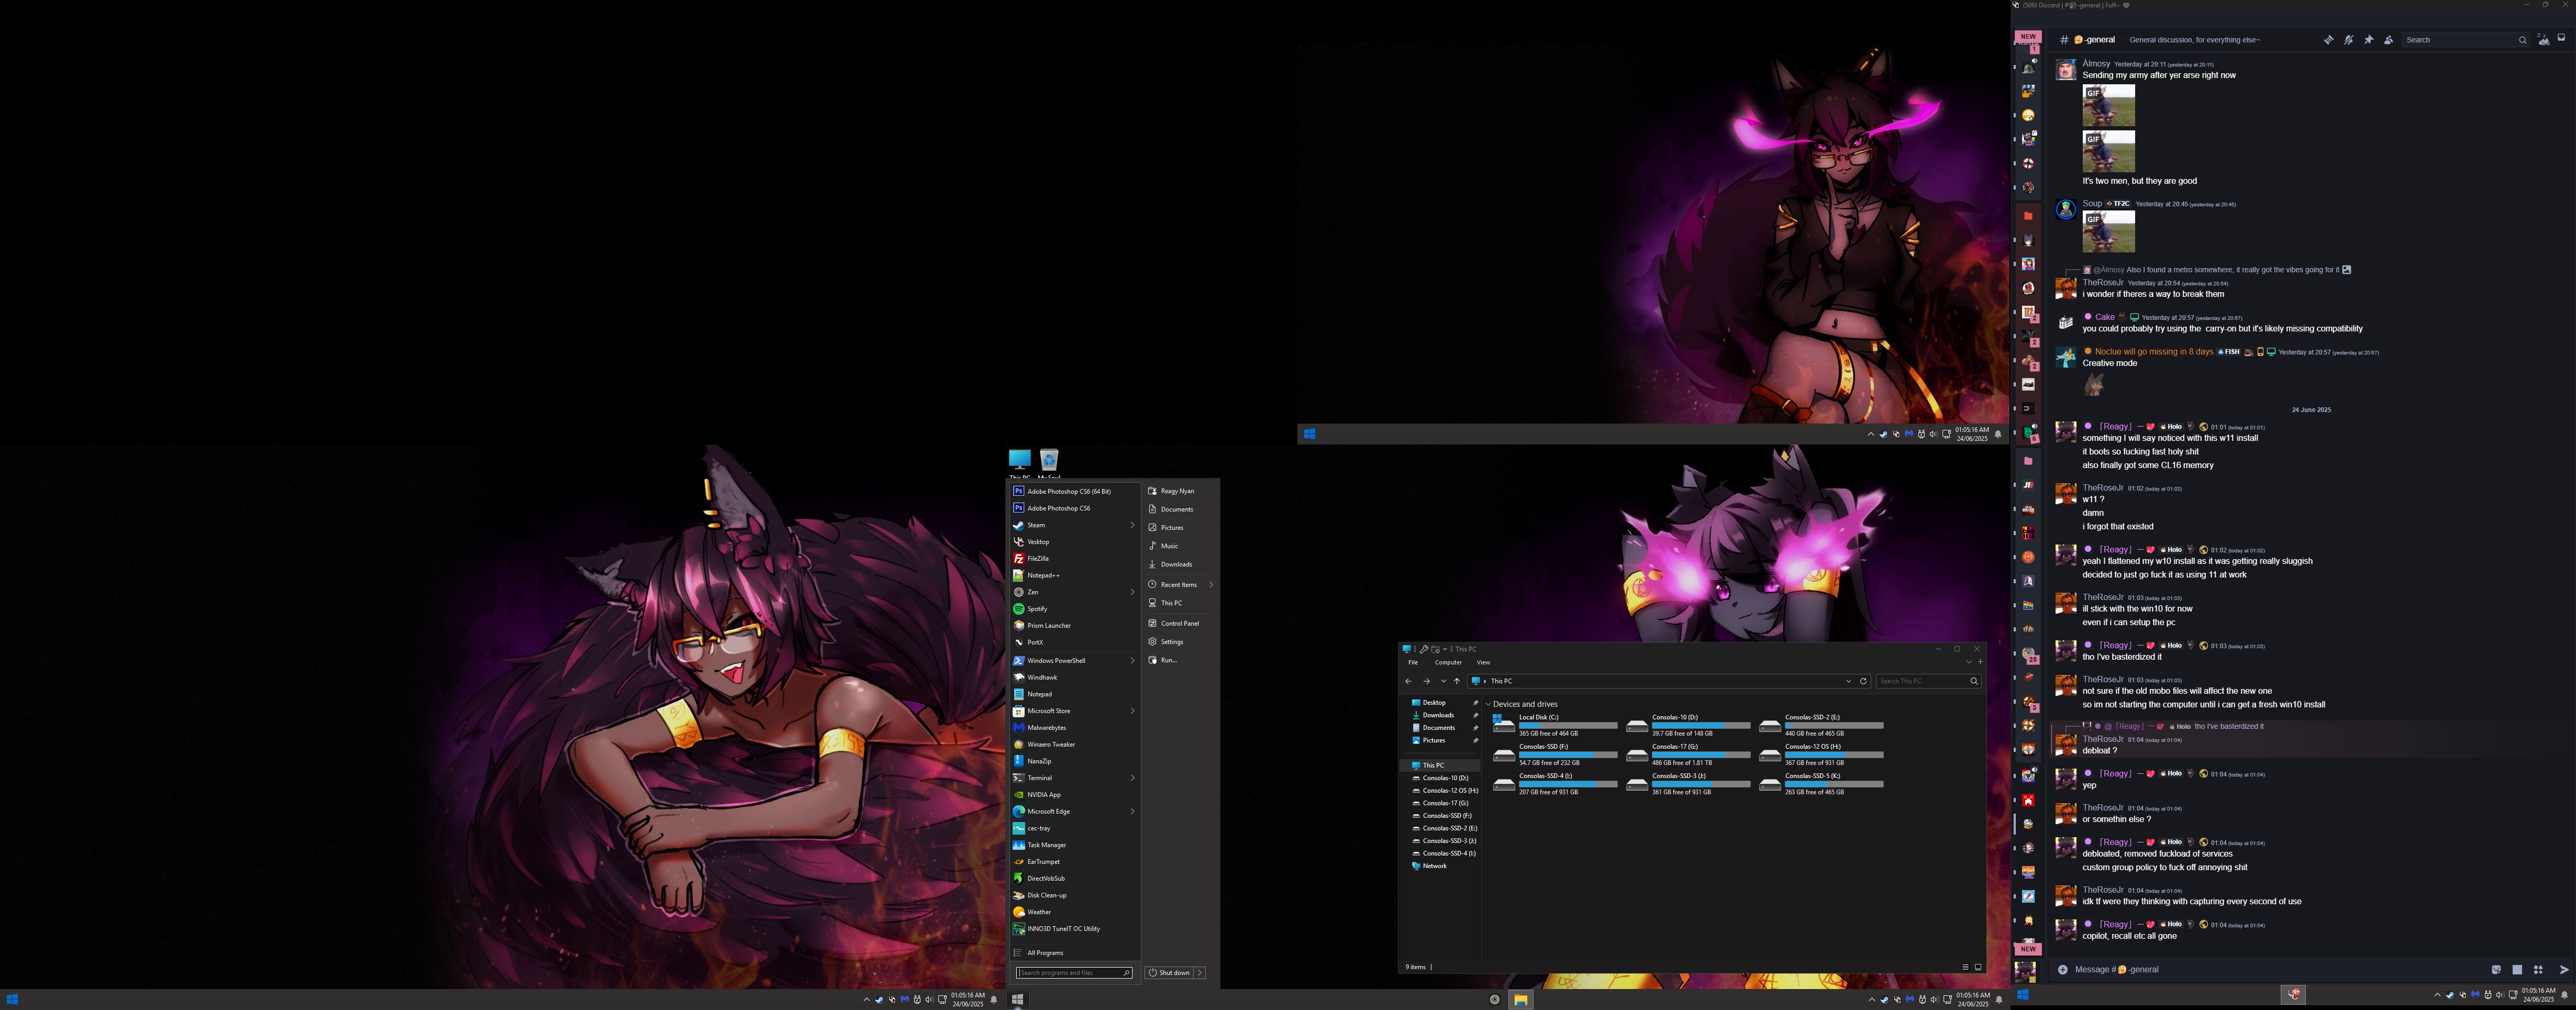Show pinned messages in Discord channel

[x=2368, y=40]
